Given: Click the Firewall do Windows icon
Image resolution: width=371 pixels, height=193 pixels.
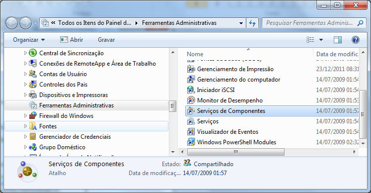Looking at the screenshot, I should coord(33,116).
